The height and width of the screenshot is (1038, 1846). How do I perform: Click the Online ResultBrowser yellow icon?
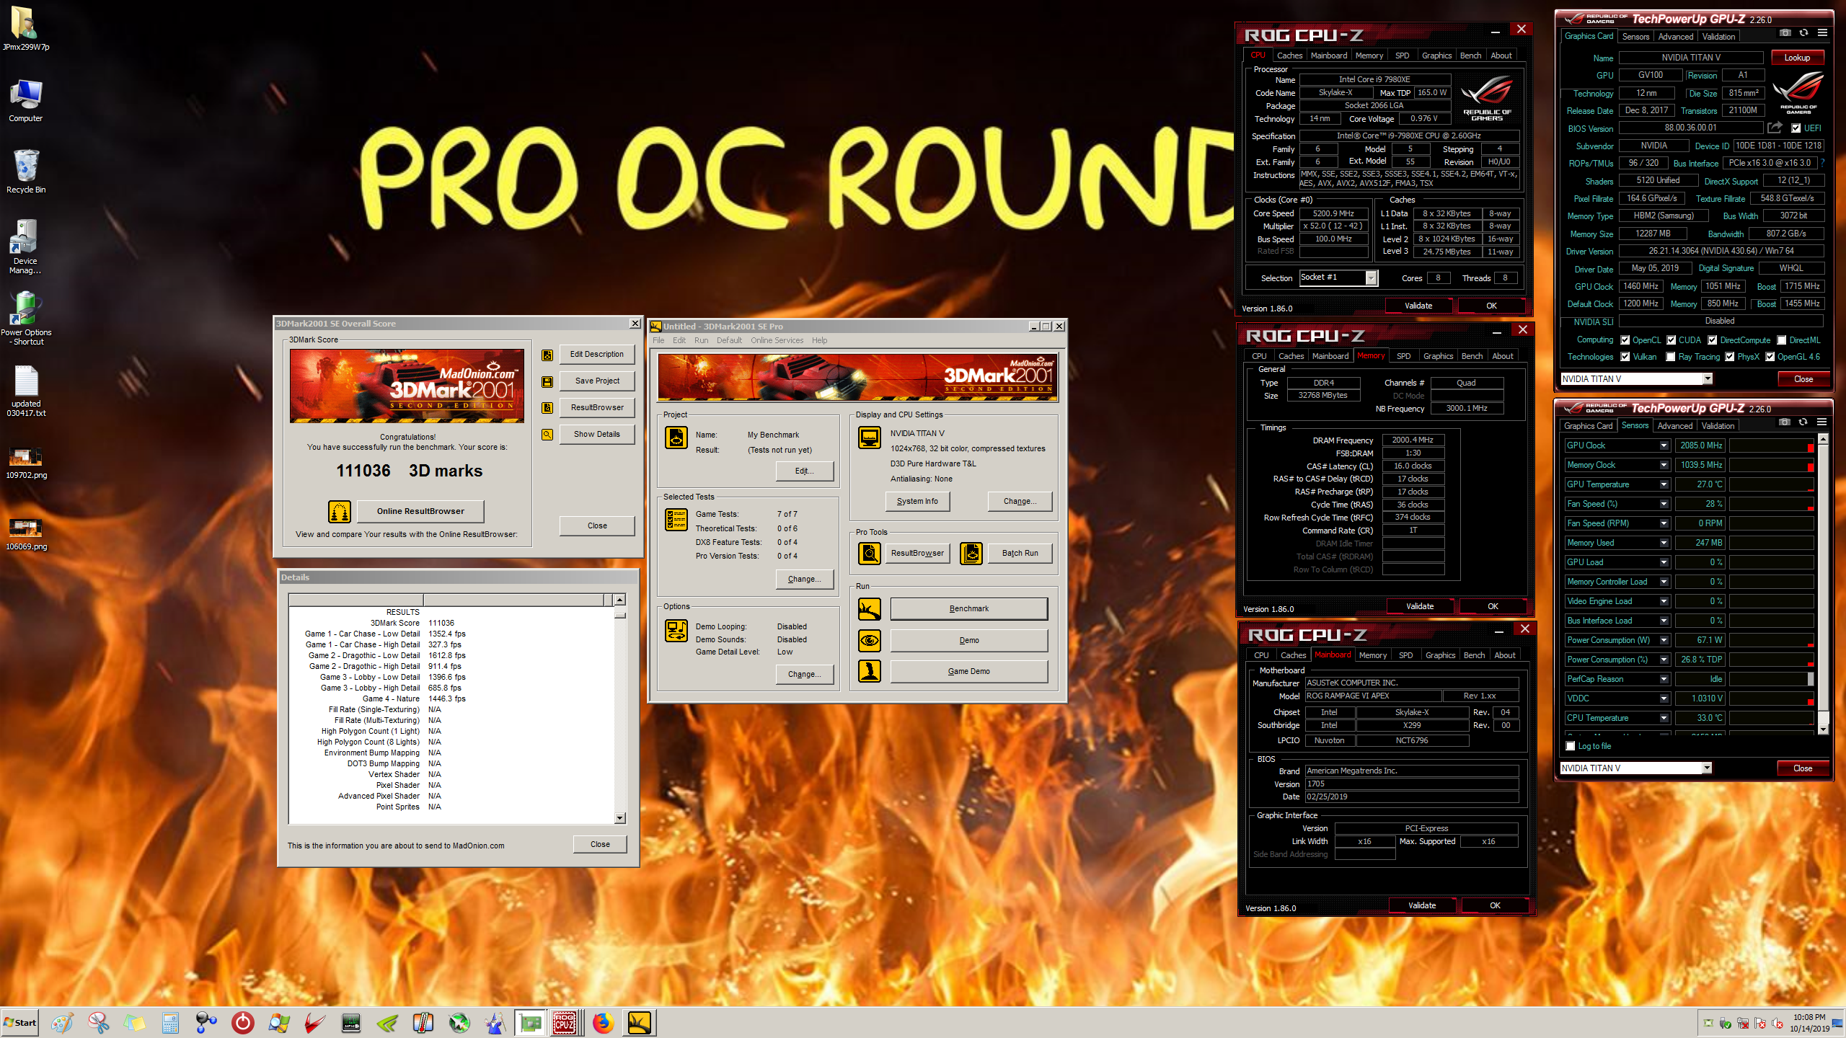[x=340, y=512]
